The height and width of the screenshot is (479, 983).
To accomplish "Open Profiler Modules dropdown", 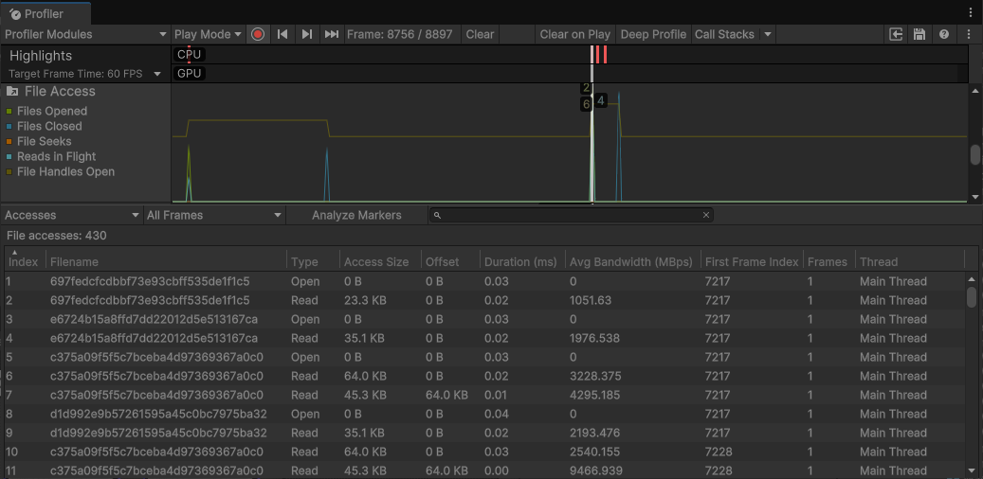I will click(85, 34).
